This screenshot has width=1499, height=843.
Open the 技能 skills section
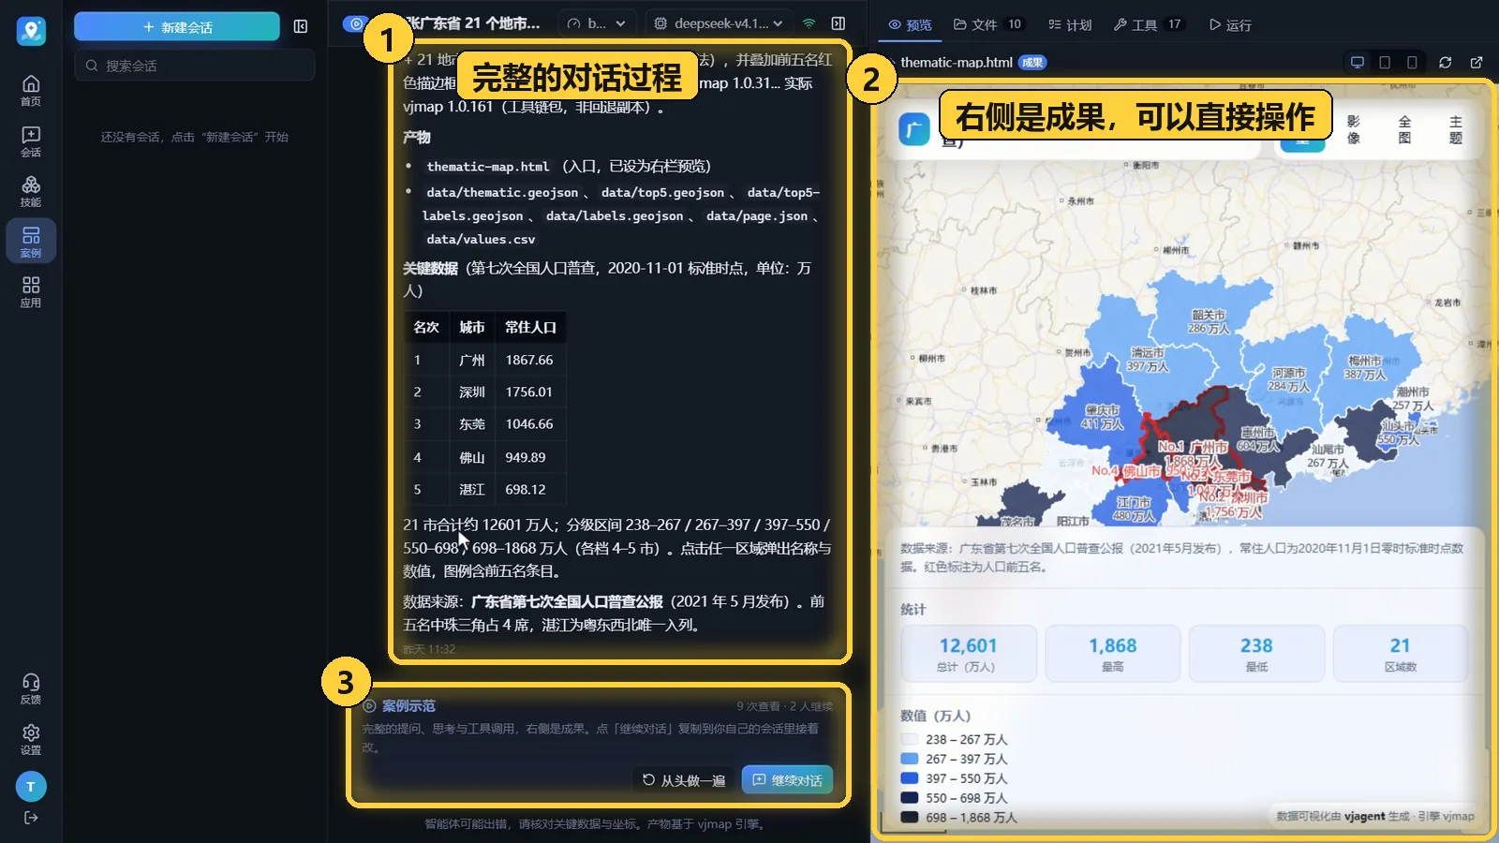tap(31, 191)
